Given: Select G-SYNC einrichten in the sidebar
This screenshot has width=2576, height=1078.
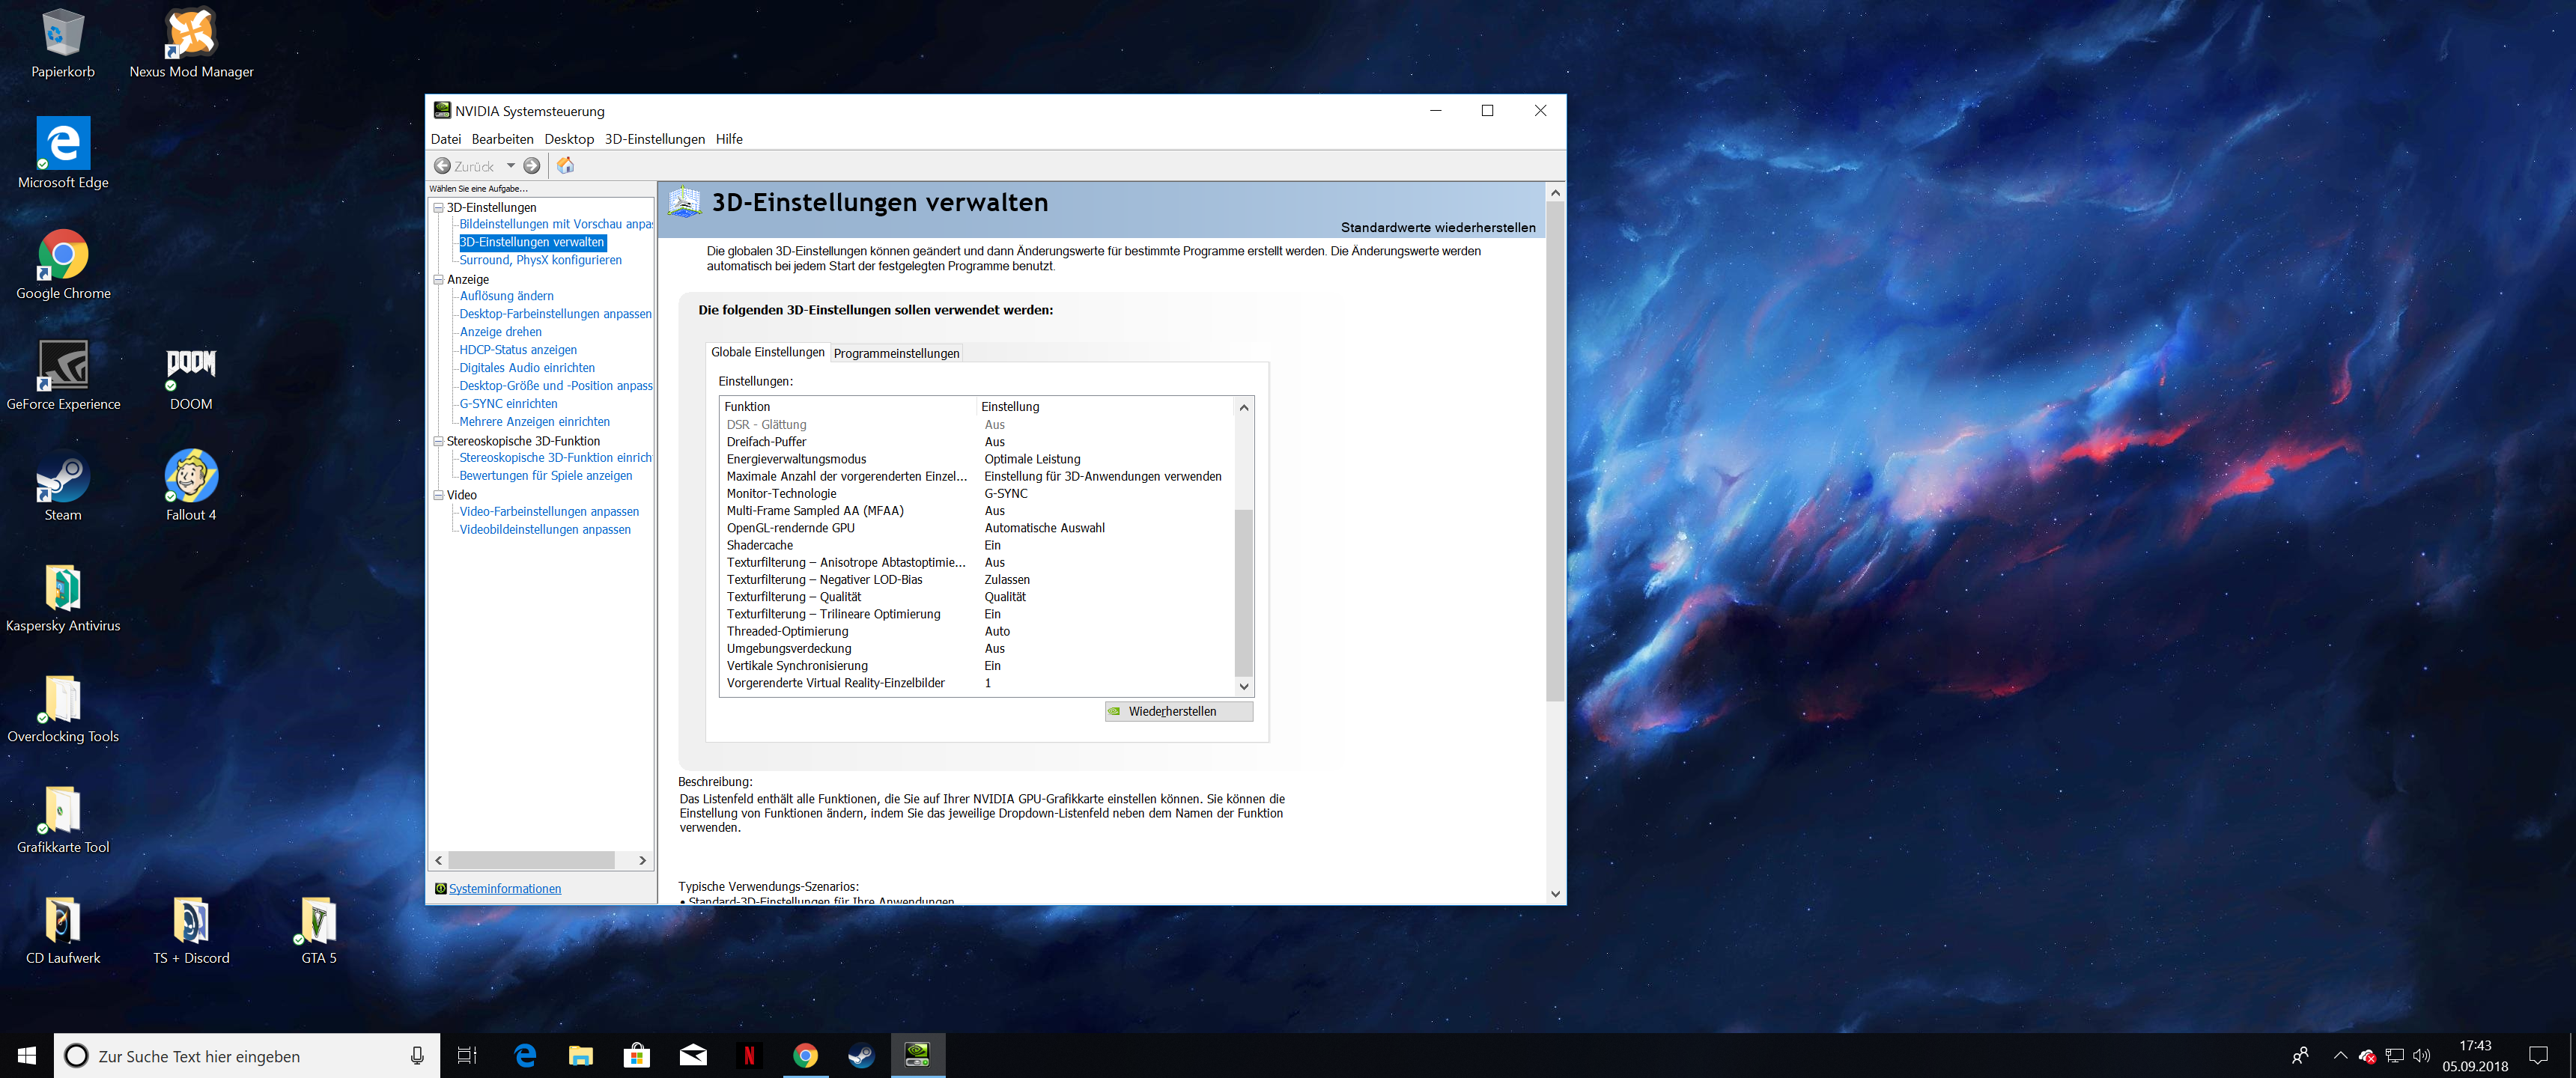Looking at the screenshot, I should click(x=508, y=404).
